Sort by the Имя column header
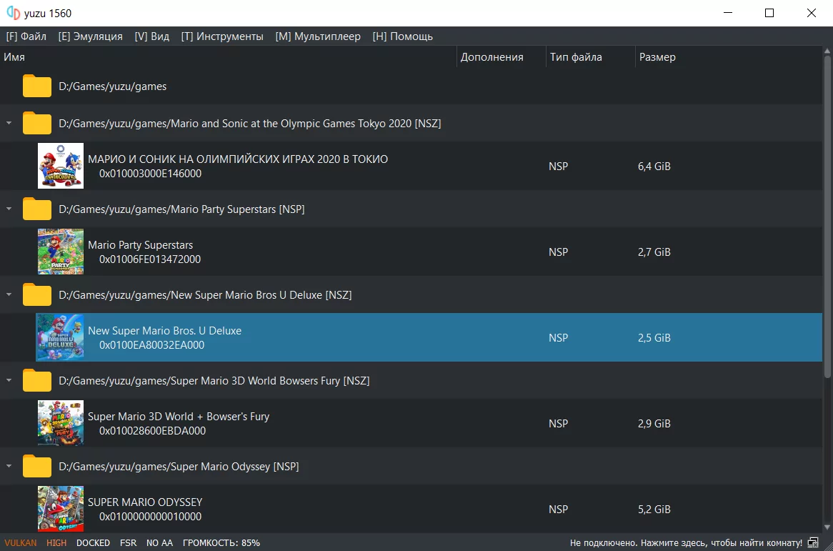 tap(229, 57)
